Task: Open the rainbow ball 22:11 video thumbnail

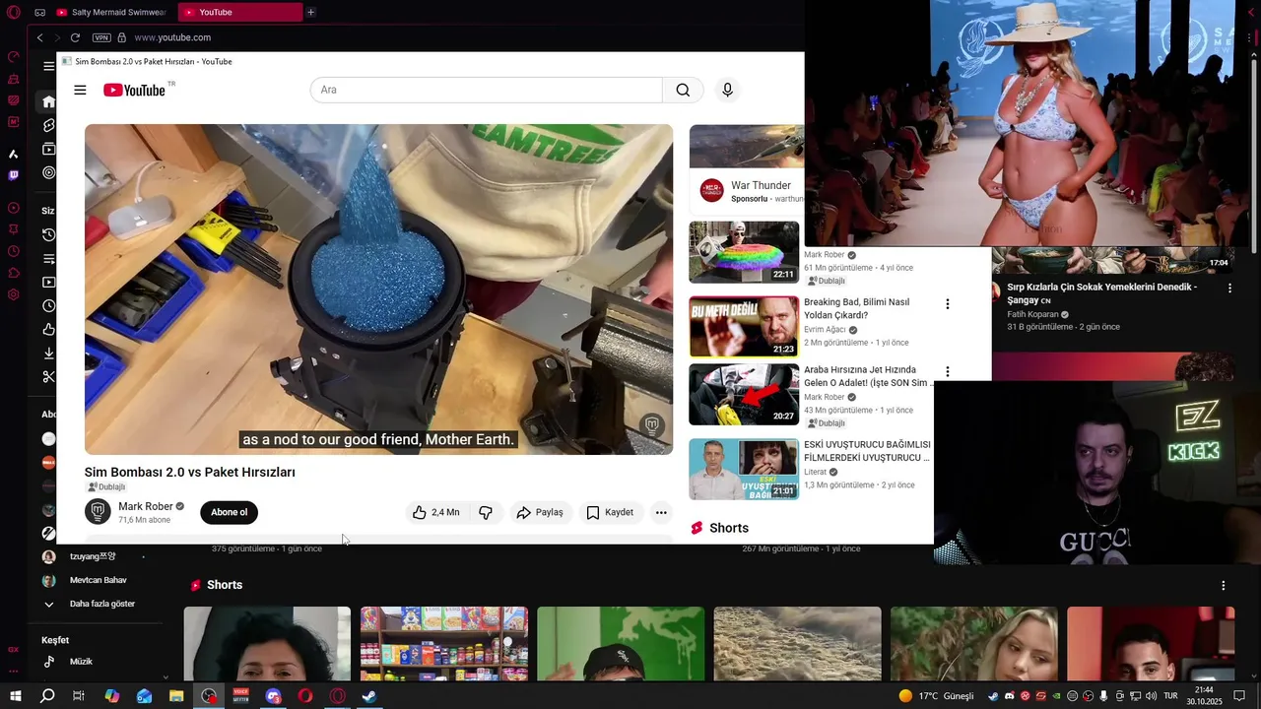Action: coord(744,252)
